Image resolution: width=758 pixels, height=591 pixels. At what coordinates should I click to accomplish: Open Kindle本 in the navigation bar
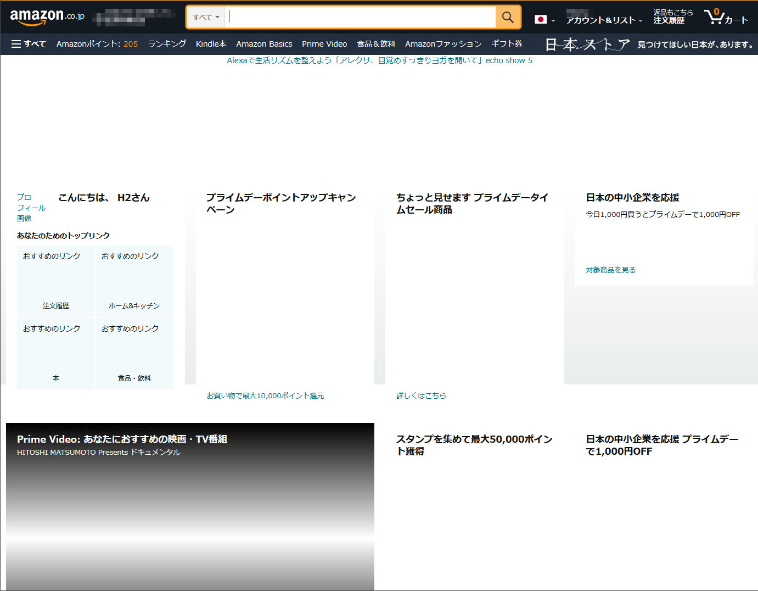211,44
